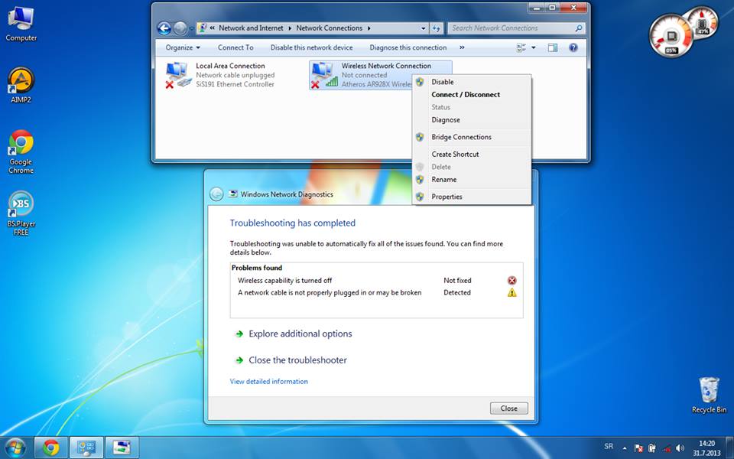Open Google Chrome desktop shortcut
Viewport: 734px width, 459px height.
21,151
